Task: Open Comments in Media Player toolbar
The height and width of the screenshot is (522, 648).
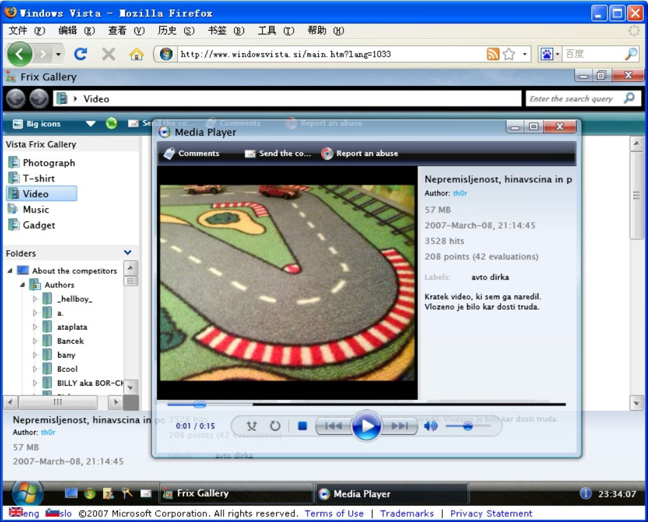Action: pyautogui.click(x=192, y=153)
